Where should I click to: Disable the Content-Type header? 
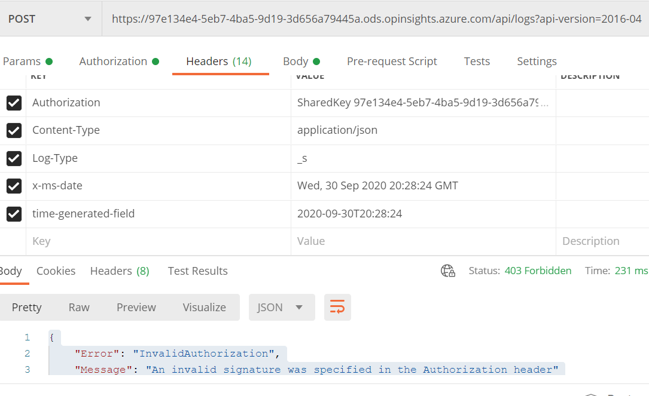[x=14, y=130]
